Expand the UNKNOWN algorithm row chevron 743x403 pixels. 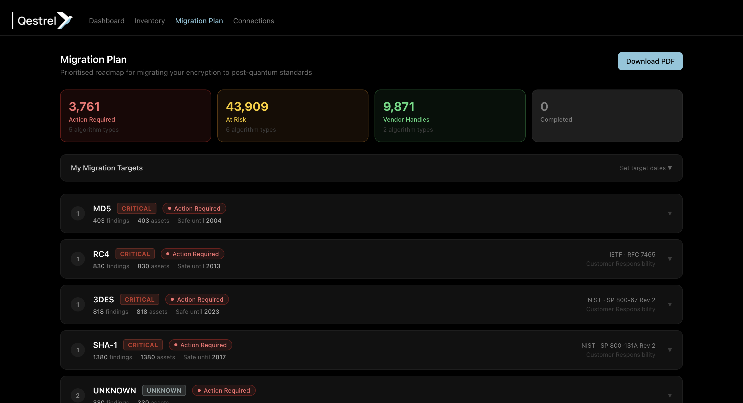tap(670, 395)
